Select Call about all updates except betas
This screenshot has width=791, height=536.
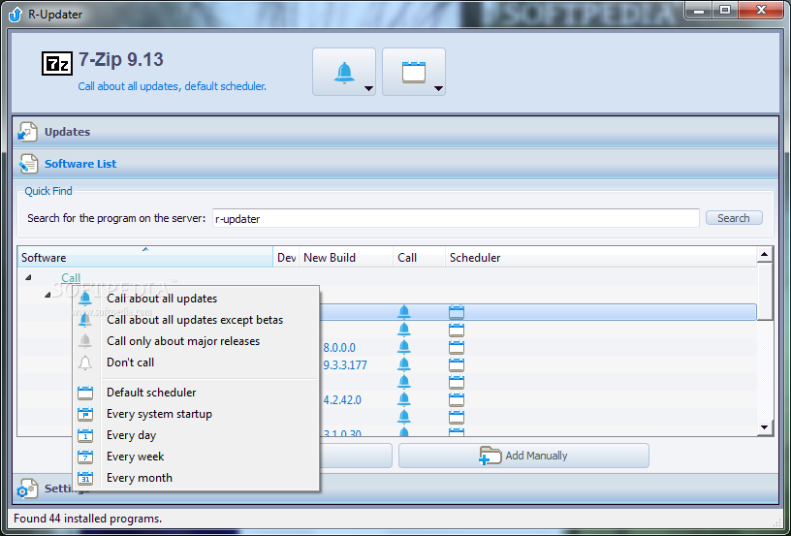tap(196, 320)
